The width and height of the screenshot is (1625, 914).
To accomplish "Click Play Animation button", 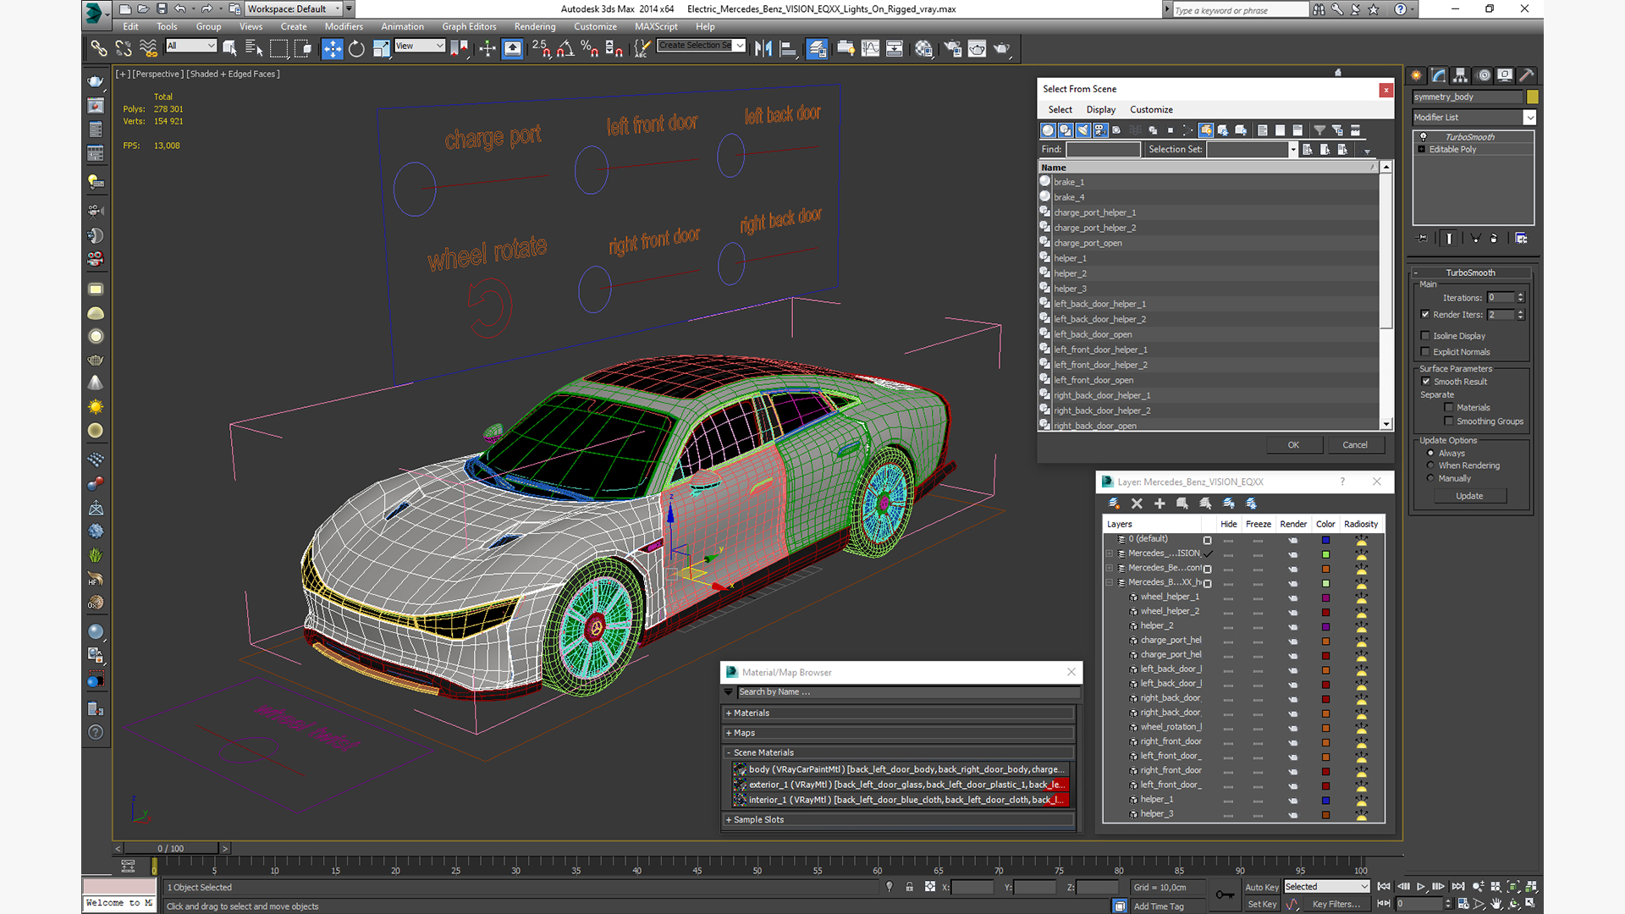I will (x=1421, y=886).
